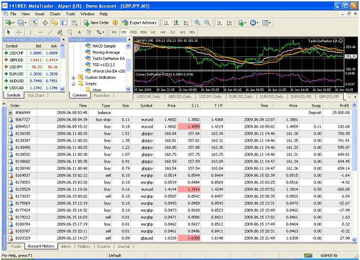Close the Market Watch panel
The height and width of the screenshot is (260, 360).
pyautogui.click(x=64, y=39)
